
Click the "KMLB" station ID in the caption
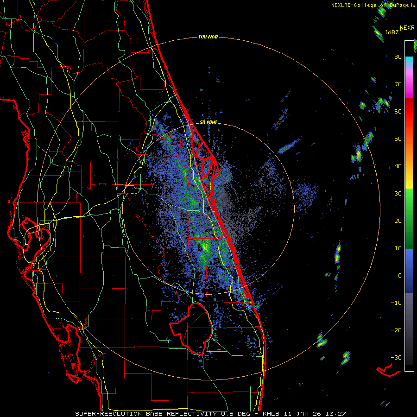[271, 414]
